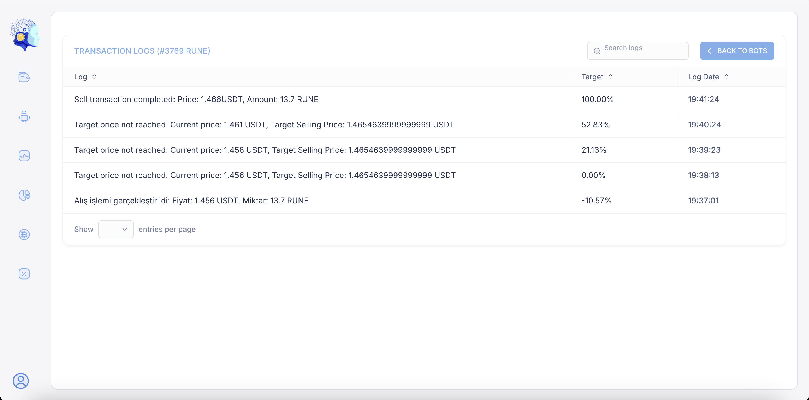Click log date 19:37:01
Image resolution: width=809 pixels, height=400 pixels.
click(703, 201)
